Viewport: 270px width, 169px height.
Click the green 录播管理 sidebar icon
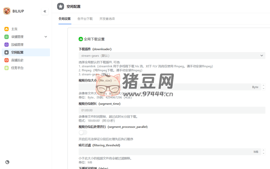(x=7, y=37)
